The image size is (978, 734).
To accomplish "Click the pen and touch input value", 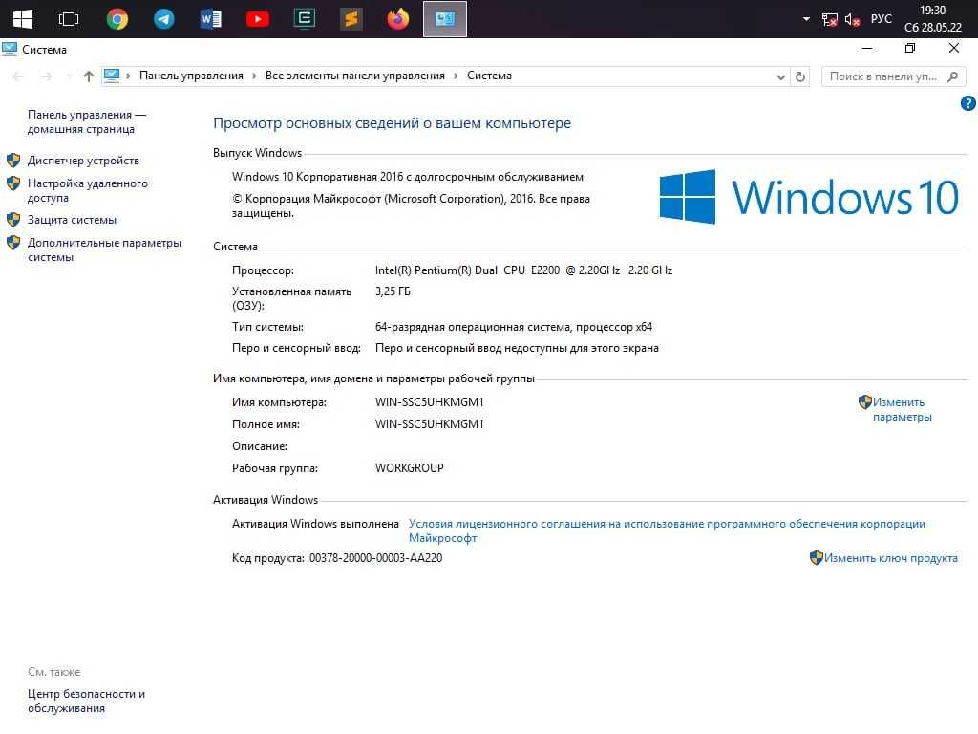I will [x=517, y=348].
